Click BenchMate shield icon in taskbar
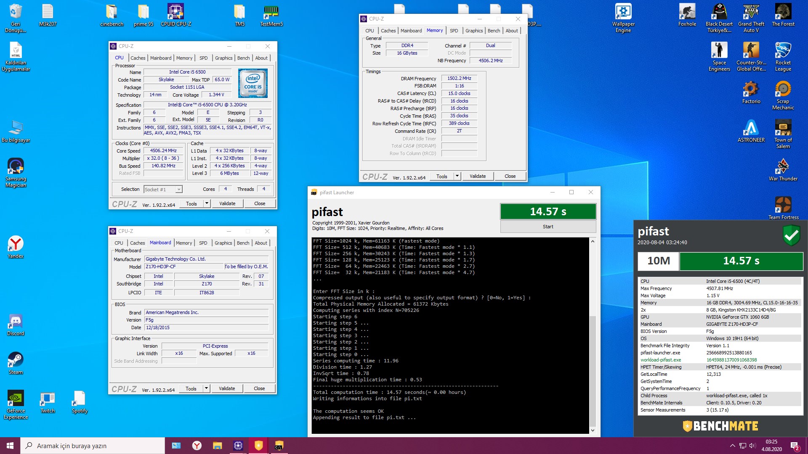The width and height of the screenshot is (808, 454). [258, 446]
